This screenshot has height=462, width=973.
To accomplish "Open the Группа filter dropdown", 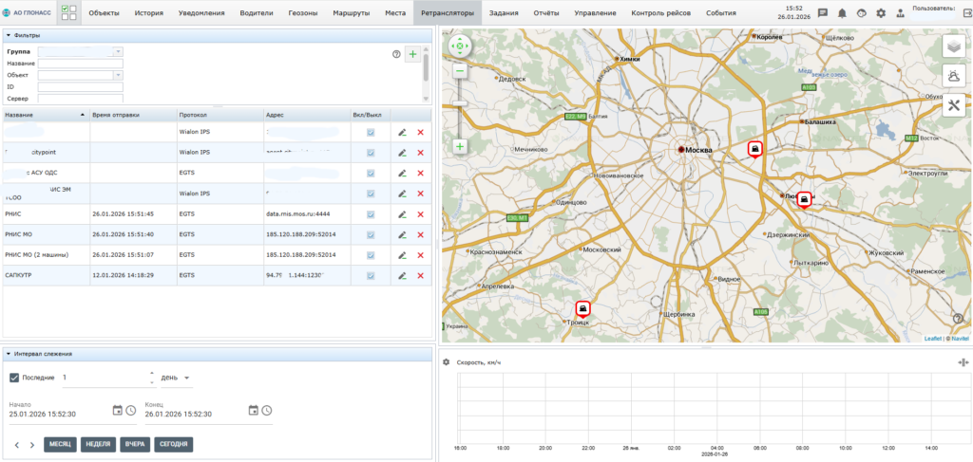I will [x=118, y=51].
